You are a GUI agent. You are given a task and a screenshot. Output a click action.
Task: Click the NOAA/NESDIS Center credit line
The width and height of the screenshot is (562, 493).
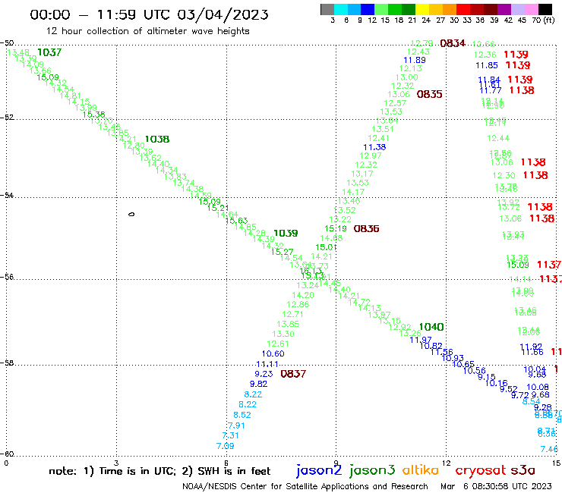[305, 486]
